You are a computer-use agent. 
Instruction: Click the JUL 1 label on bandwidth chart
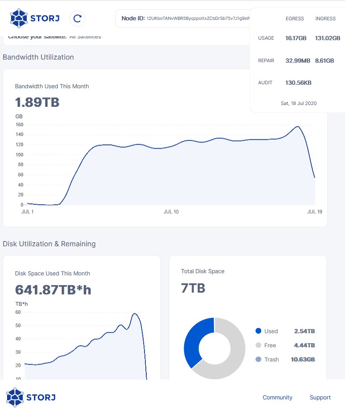tap(27, 212)
